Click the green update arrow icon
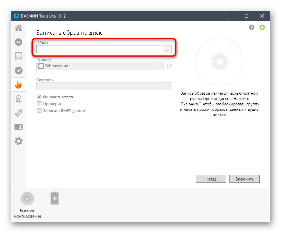The image size is (281, 233). 262,27
